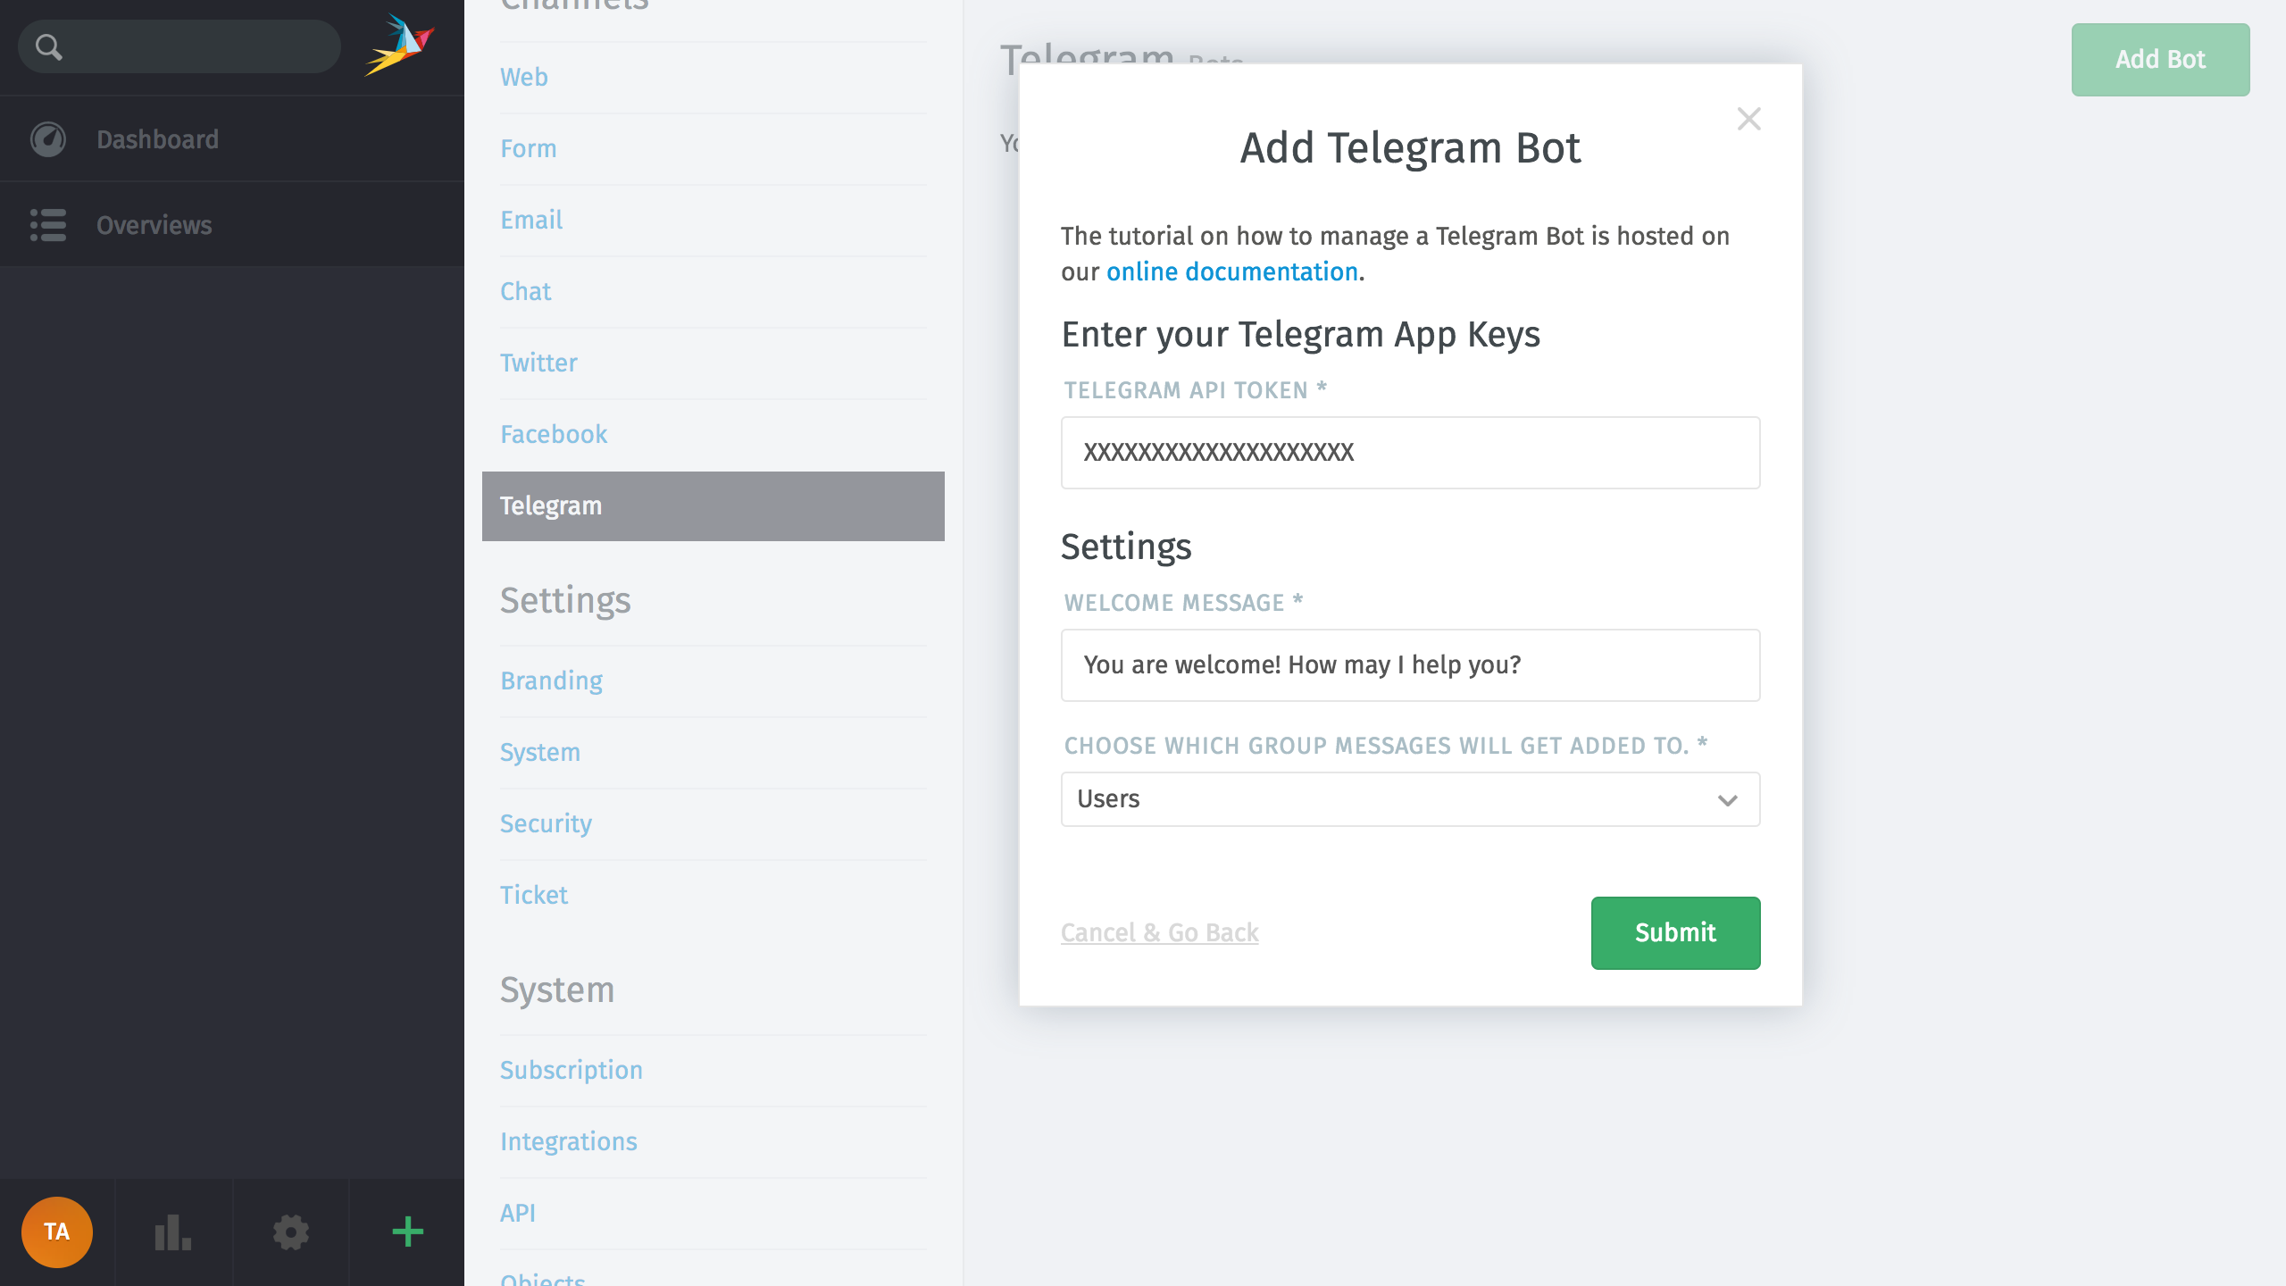Click the Add Bot button
Viewport: 2286px width, 1286px height.
[2160, 60]
